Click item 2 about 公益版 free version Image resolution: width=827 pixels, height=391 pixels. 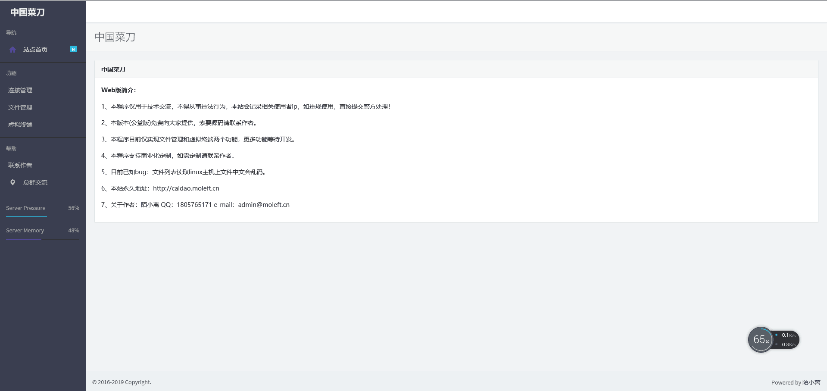[180, 123]
